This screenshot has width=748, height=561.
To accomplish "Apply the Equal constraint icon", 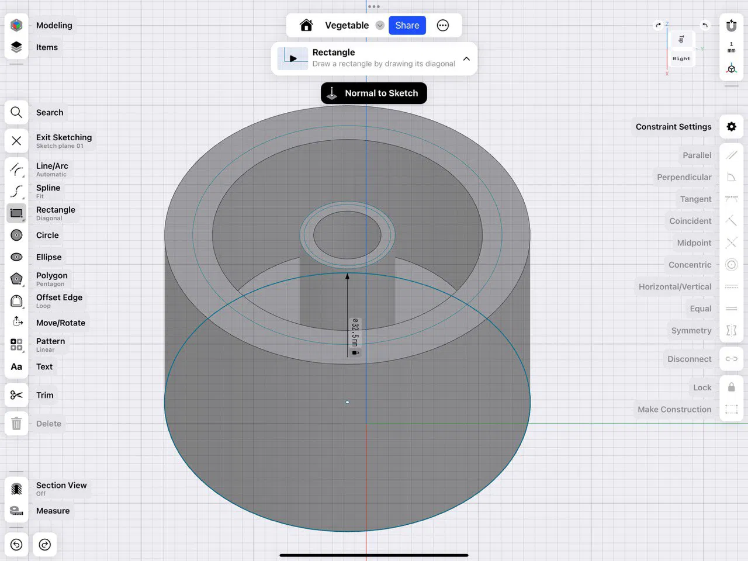I will (x=732, y=309).
